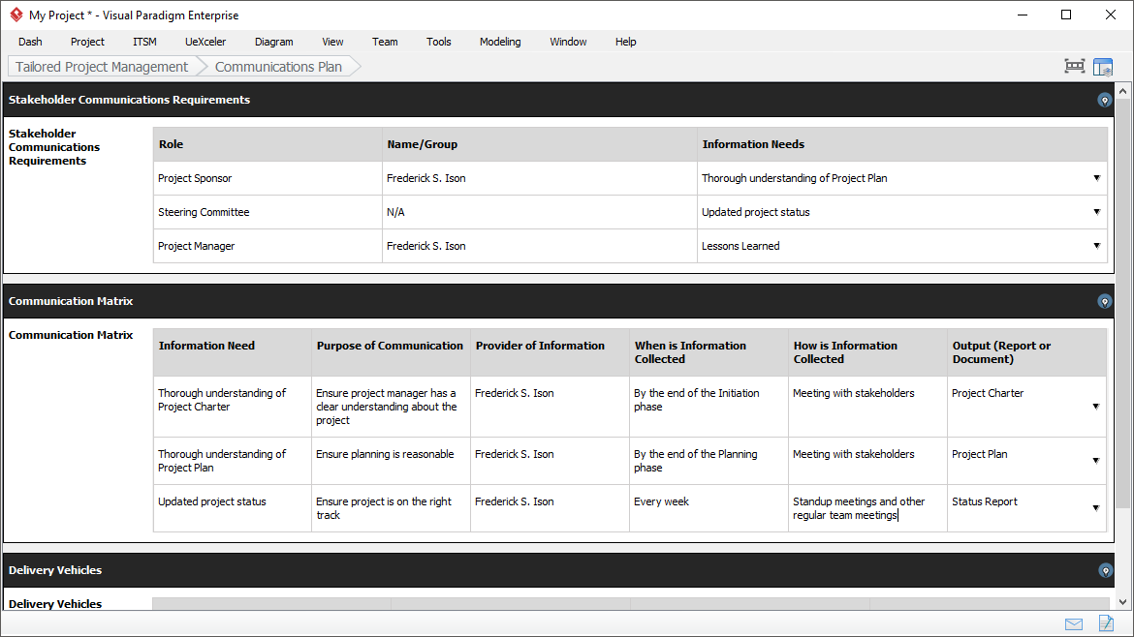Click scrollbar down arrow
This screenshot has width=1134, height=637.
[1122, 601]
